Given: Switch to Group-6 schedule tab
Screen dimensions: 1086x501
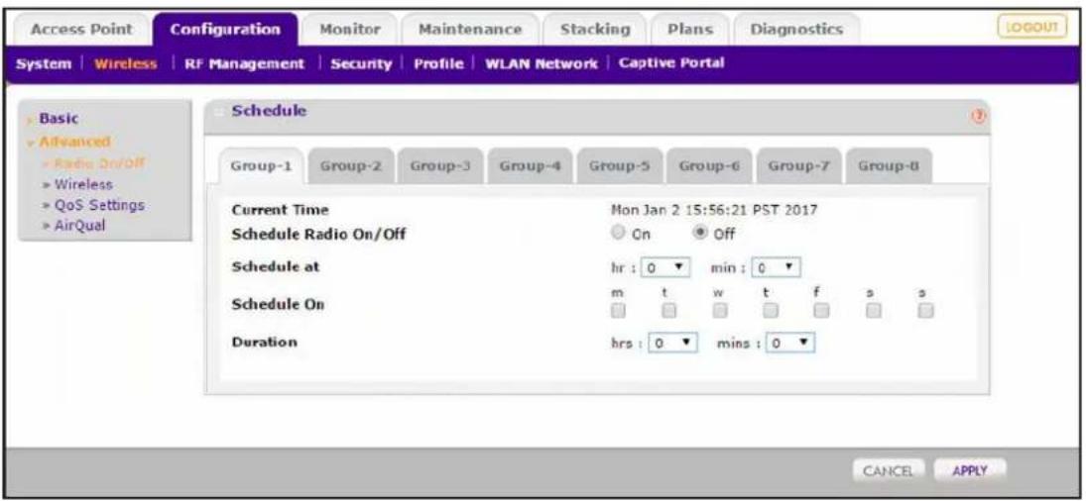Looking at the screenshot, I should (710, 166).
